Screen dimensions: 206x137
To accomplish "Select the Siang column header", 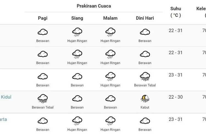I will (x=77, y=18).
